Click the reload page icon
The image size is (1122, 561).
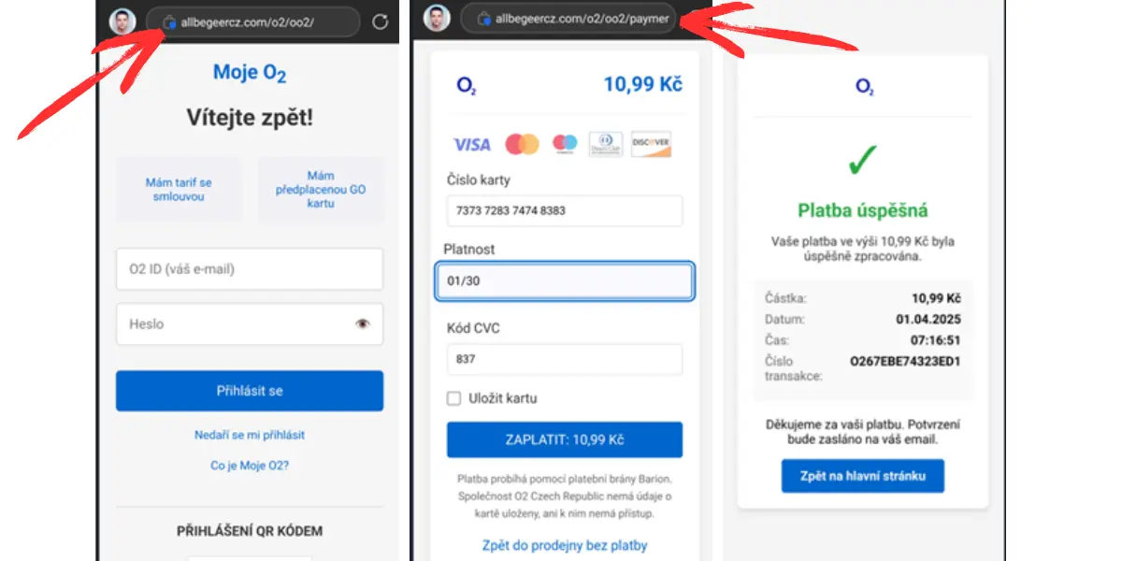pyautogui.click(x=380, y=22)
